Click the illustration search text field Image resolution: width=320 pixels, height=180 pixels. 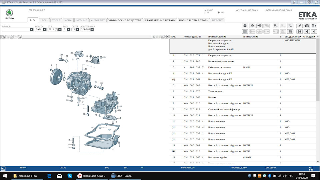click(87, 37)
